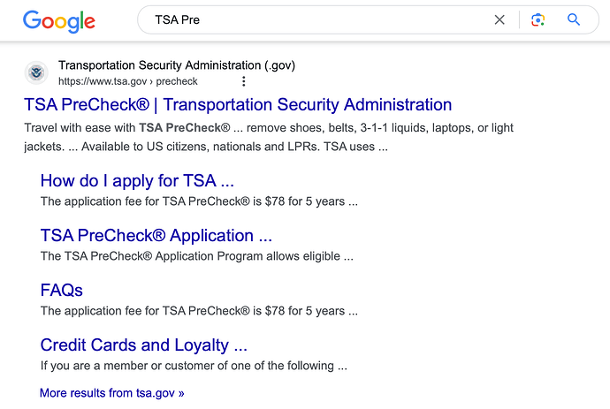Open the "TSA PreCheck® Application" sitelink
610x409 pixels.
[156, 236]
